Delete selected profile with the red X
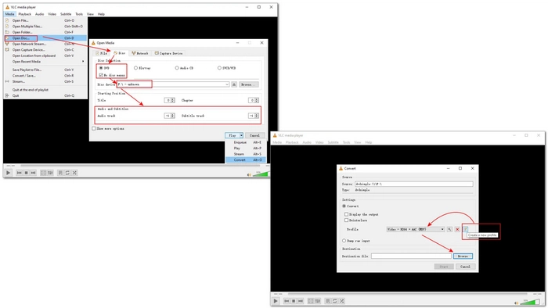The height and width of the screenshot is (308, 548). point(457,229)
